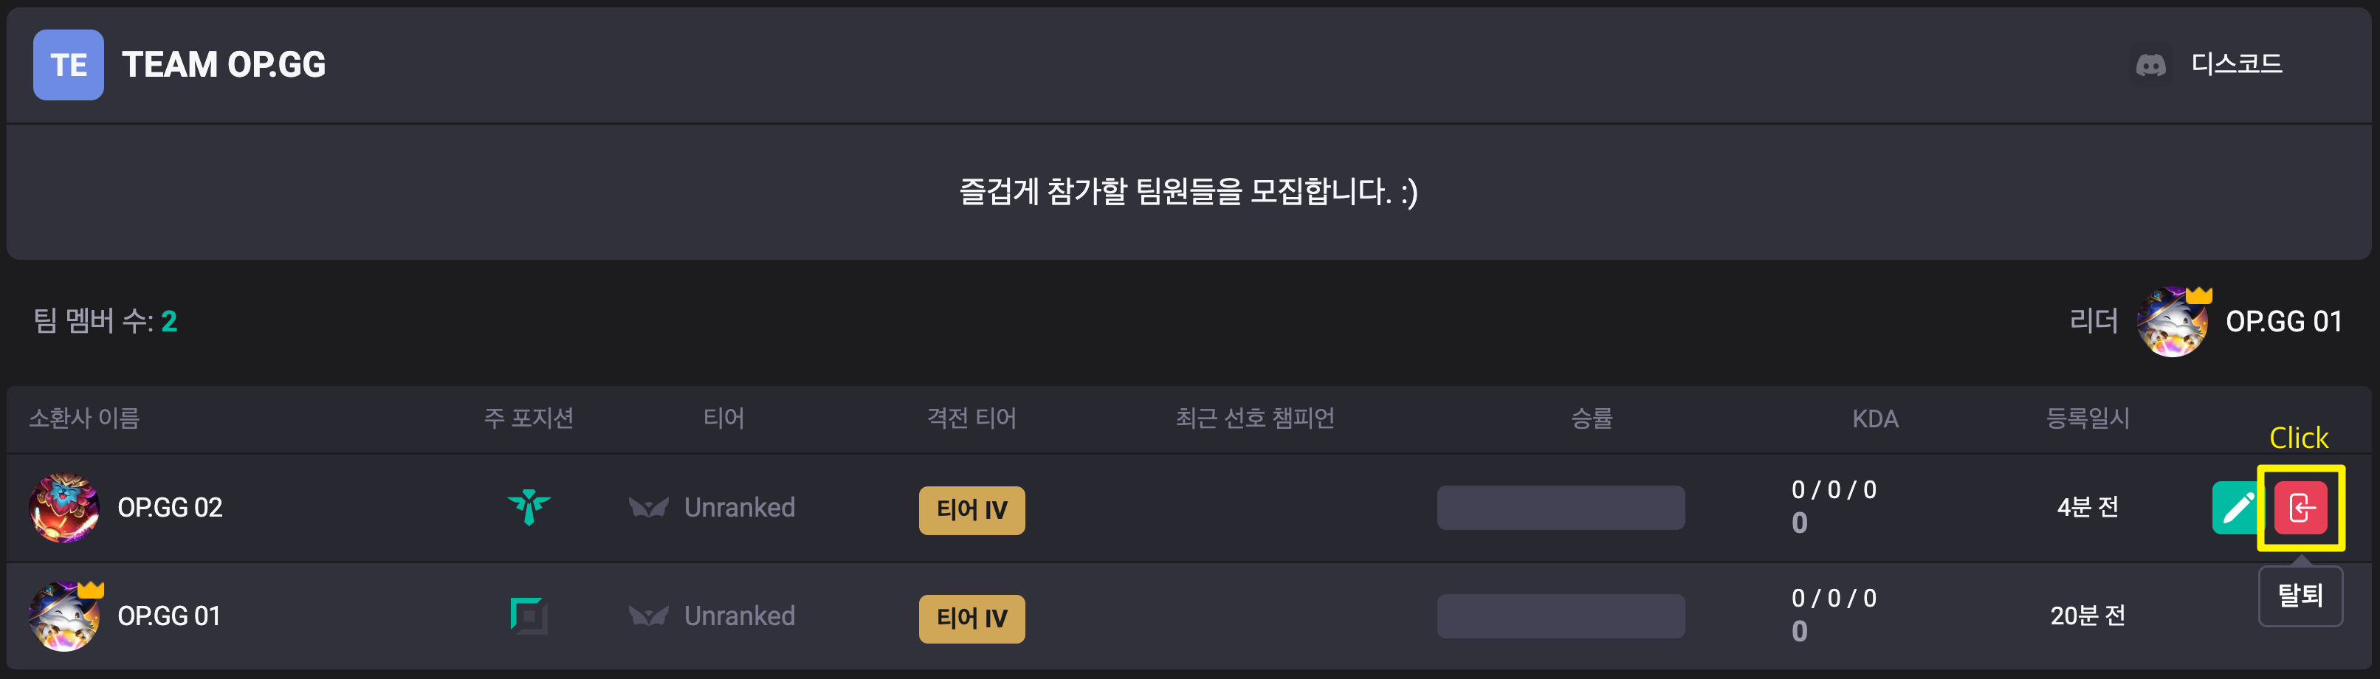The height and width of the screenshot is (679, 2380).
Task: Click the leader avatar beside 리더 label
Action: 2172,322
